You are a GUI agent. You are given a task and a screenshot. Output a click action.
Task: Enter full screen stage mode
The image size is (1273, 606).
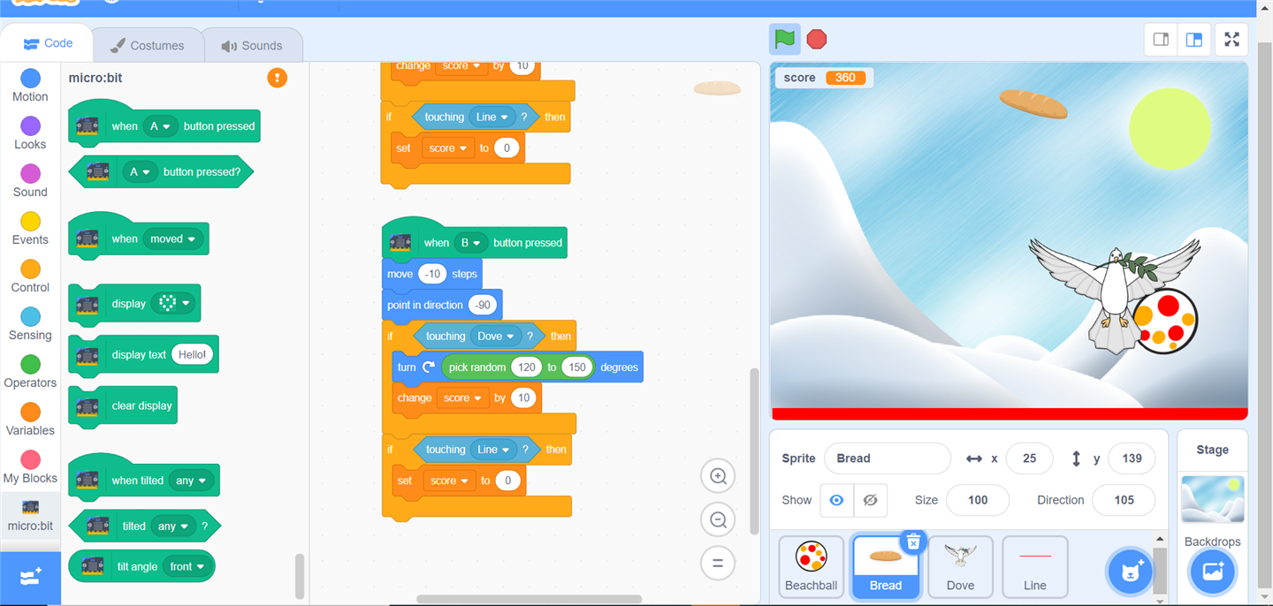pos(1231,40)
